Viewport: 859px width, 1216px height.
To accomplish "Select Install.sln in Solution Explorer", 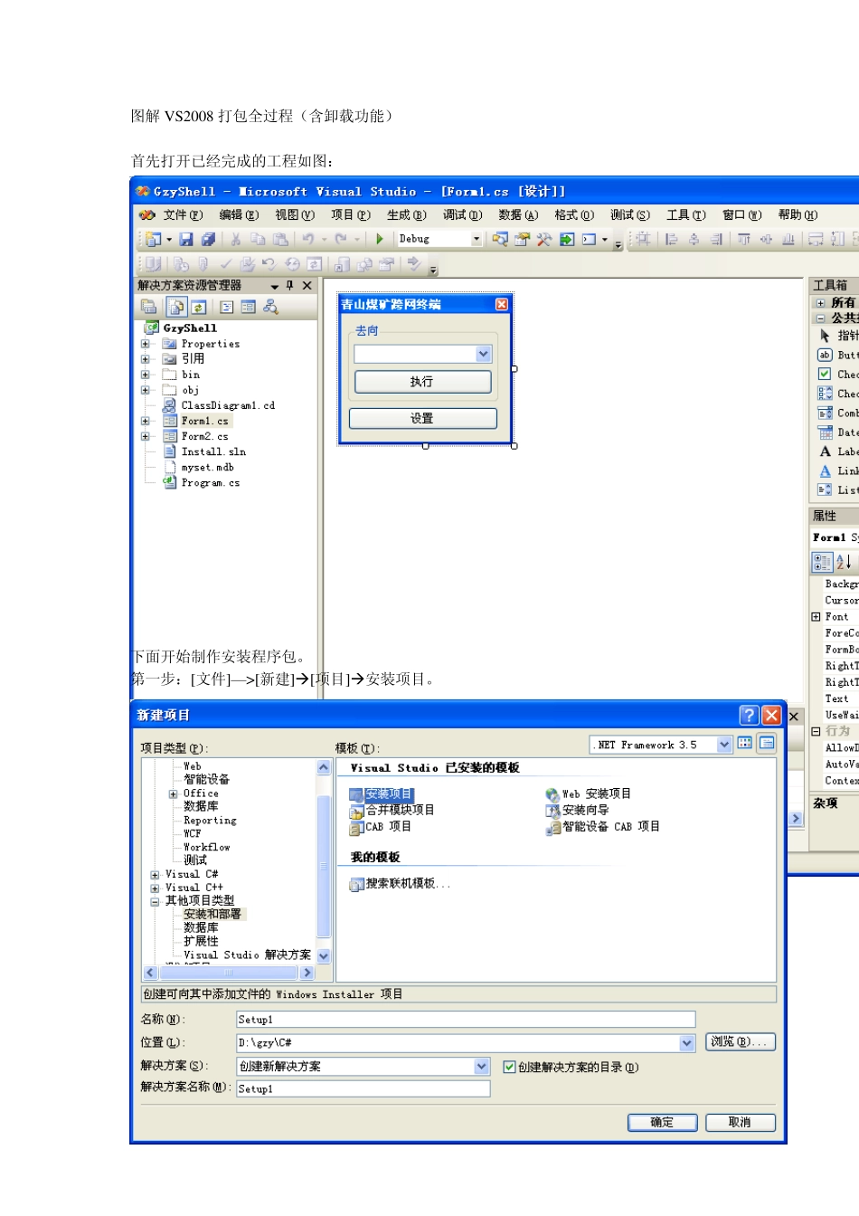I will click(x=213, y=451).
